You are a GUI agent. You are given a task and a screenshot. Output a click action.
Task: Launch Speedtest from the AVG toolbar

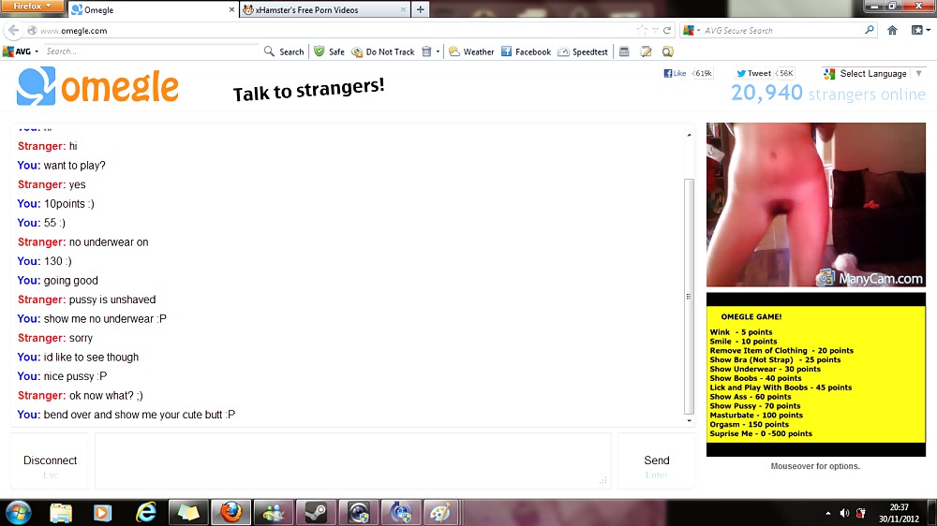point(583,51)
